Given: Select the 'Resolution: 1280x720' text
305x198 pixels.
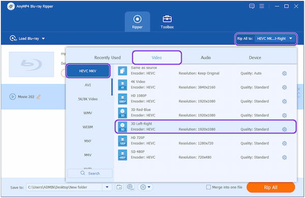Looking at the screenshot, I should [196, 143].
